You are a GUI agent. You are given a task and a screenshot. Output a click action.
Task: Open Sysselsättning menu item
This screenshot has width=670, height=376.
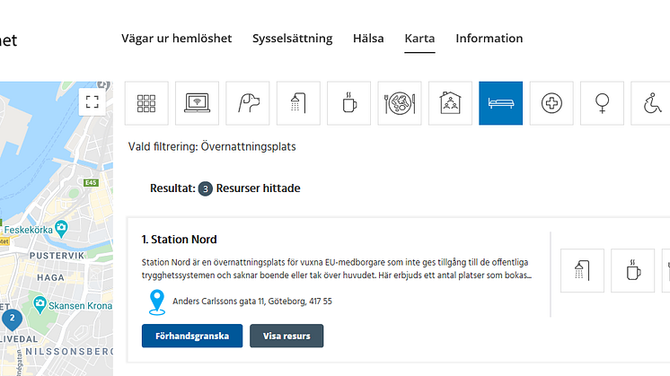(292, 39)
